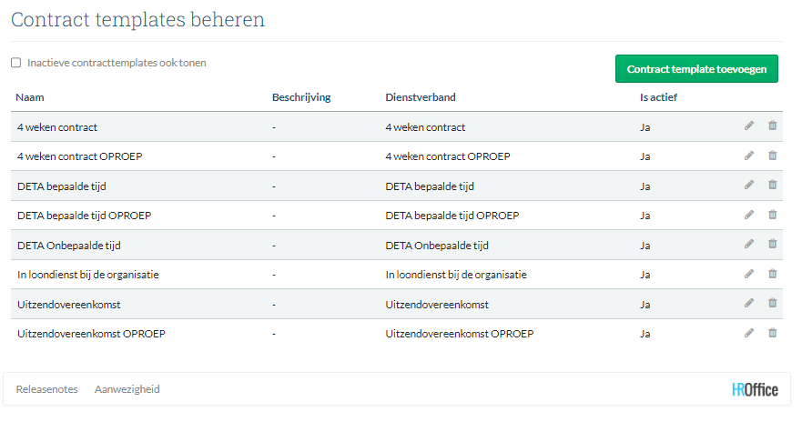Delete the DETA Onbepaalde tijd template
Image resolution: width=802 pixels, height=422 pixels.
pyautogui.click(x=772, y=245)
